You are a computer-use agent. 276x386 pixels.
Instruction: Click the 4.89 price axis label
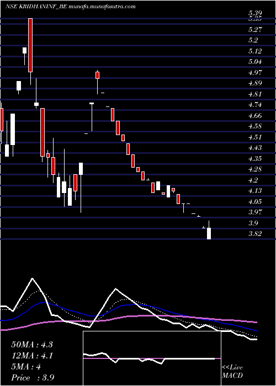(255, 83)
